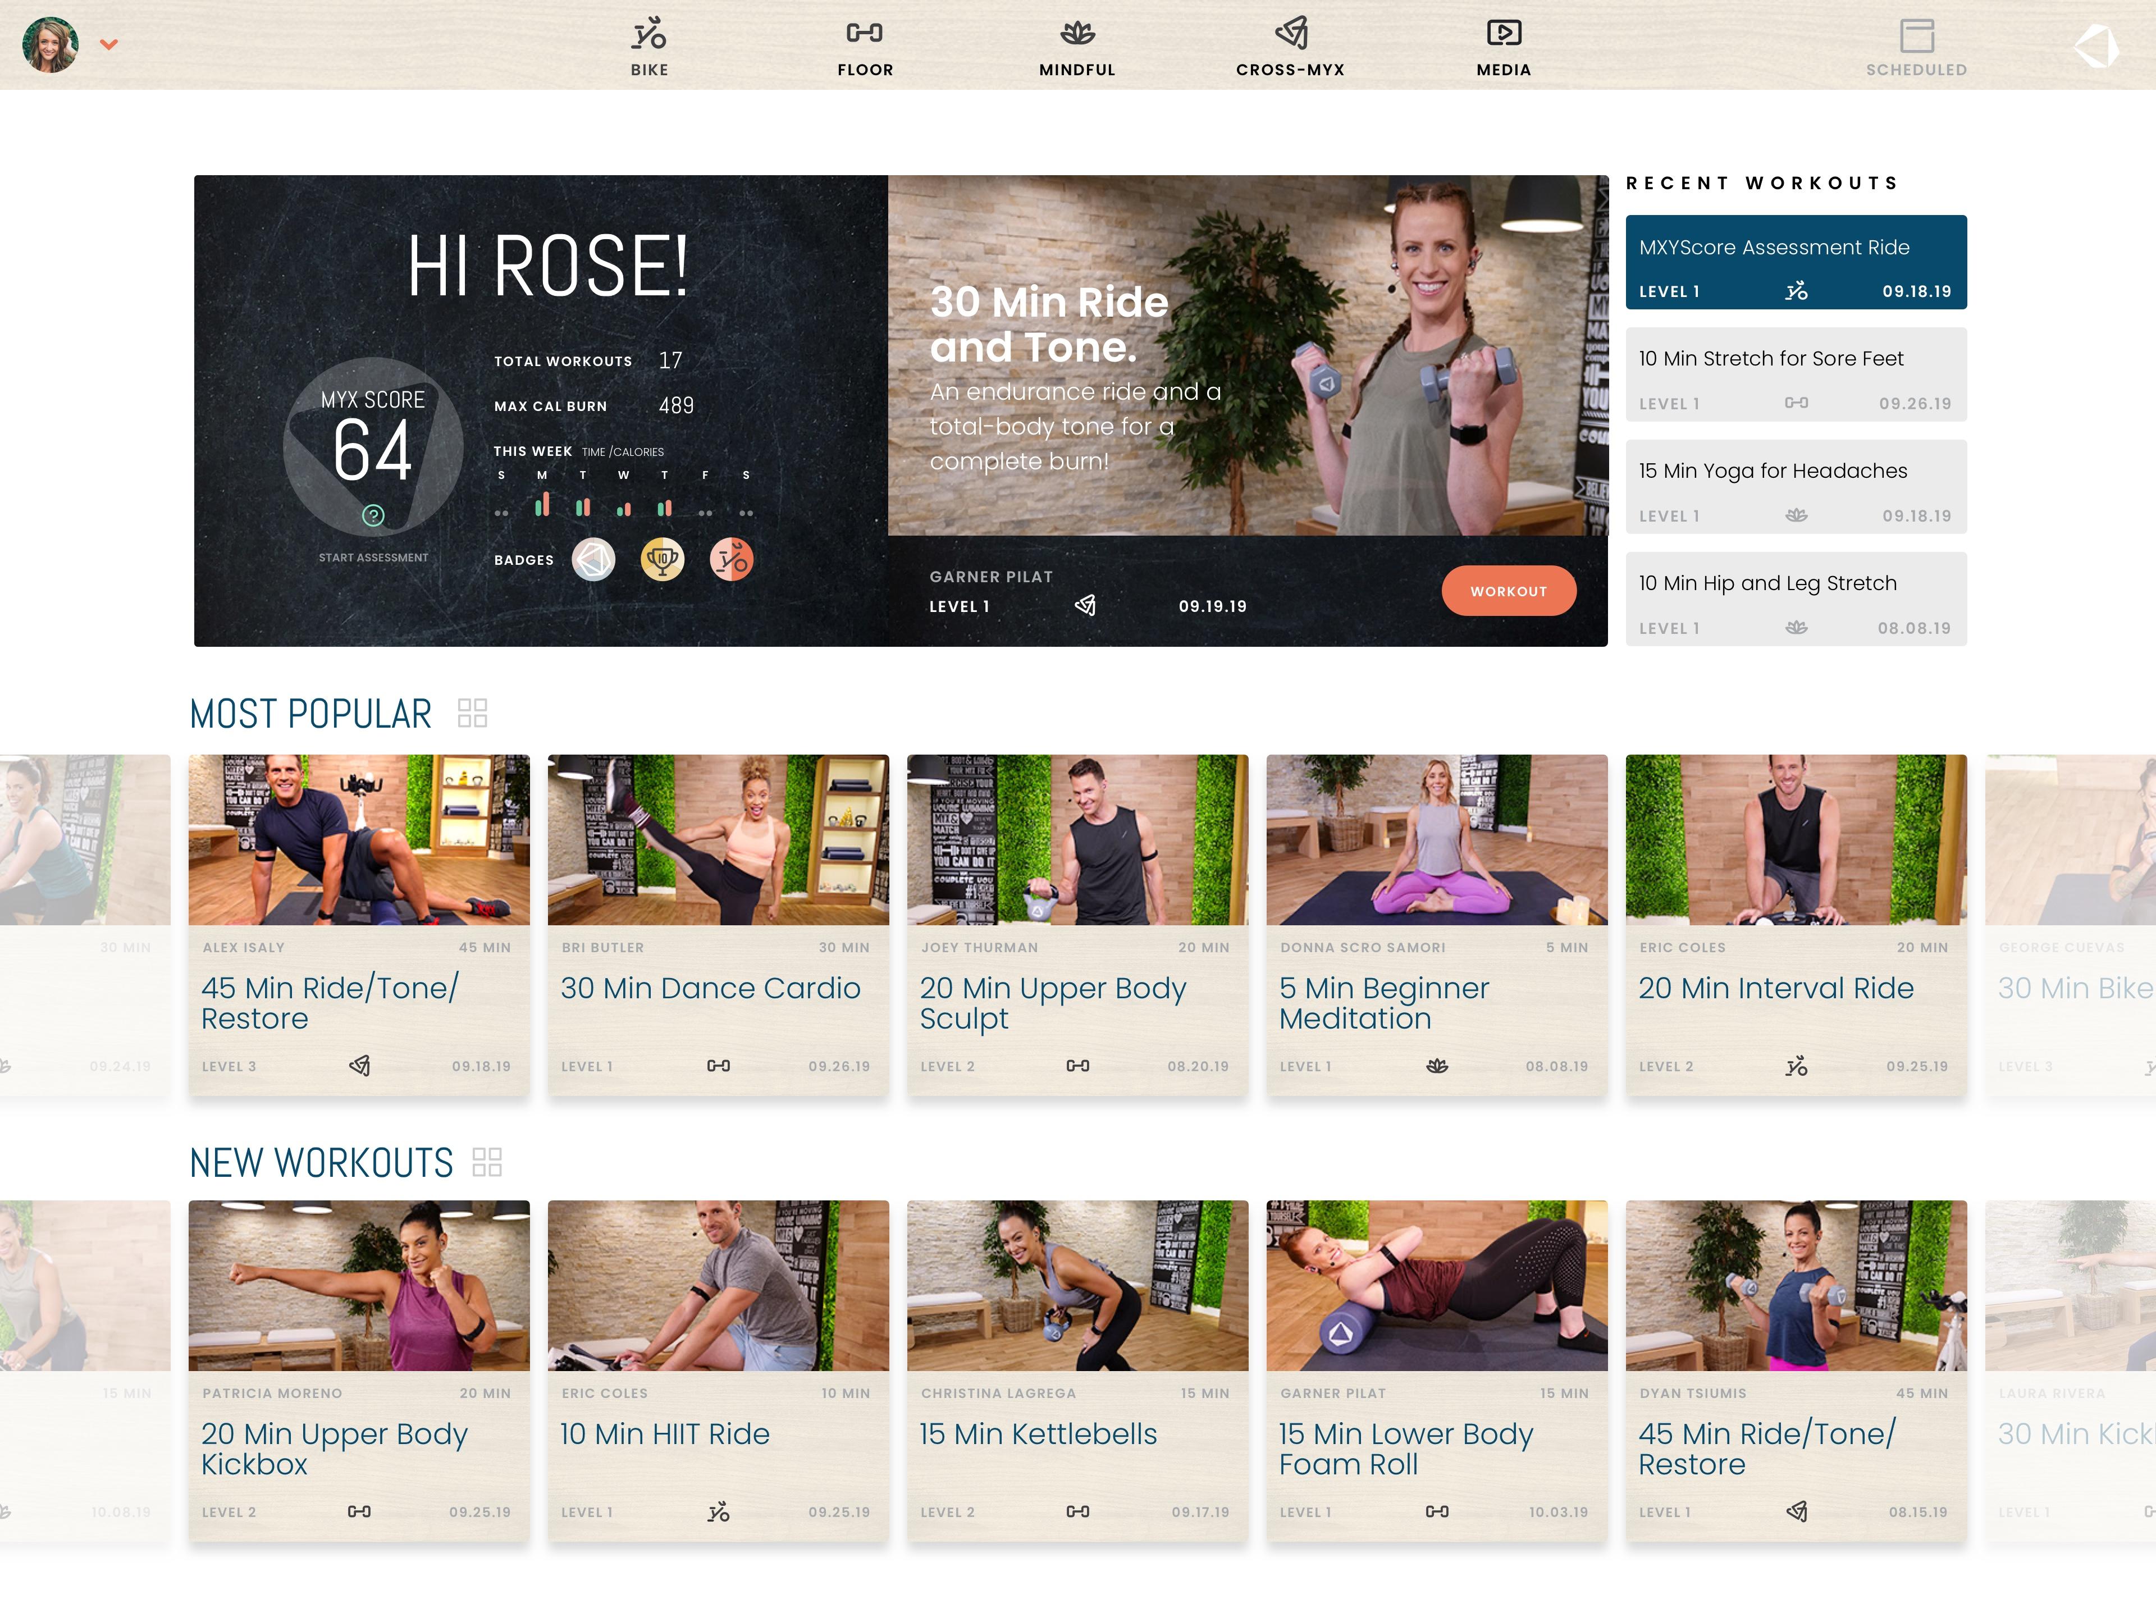Open the Scheduled calendar icon
Viewport: 2156px width, 1617px height.
(x=1916, y=37)
